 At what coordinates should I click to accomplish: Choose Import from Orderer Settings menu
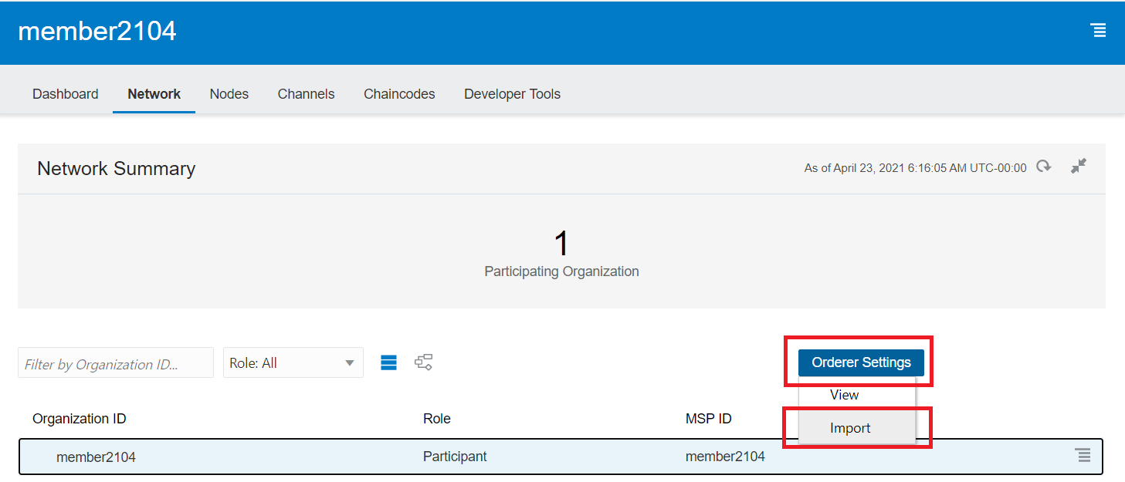click(x=850, y=429)
